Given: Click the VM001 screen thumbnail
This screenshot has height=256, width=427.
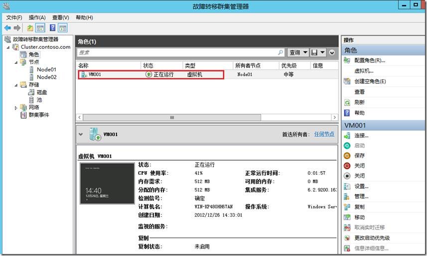Looking at the screenshot, I should coord(107,184).
